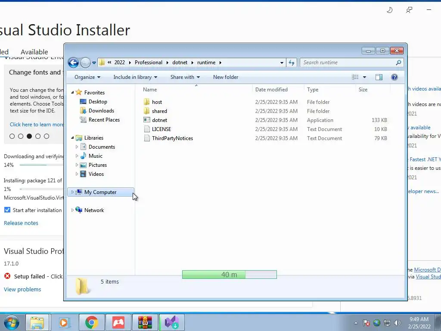Open Desktop in Favorites
Viewport: 441px width, 331px height.
(x=98, y=102)
